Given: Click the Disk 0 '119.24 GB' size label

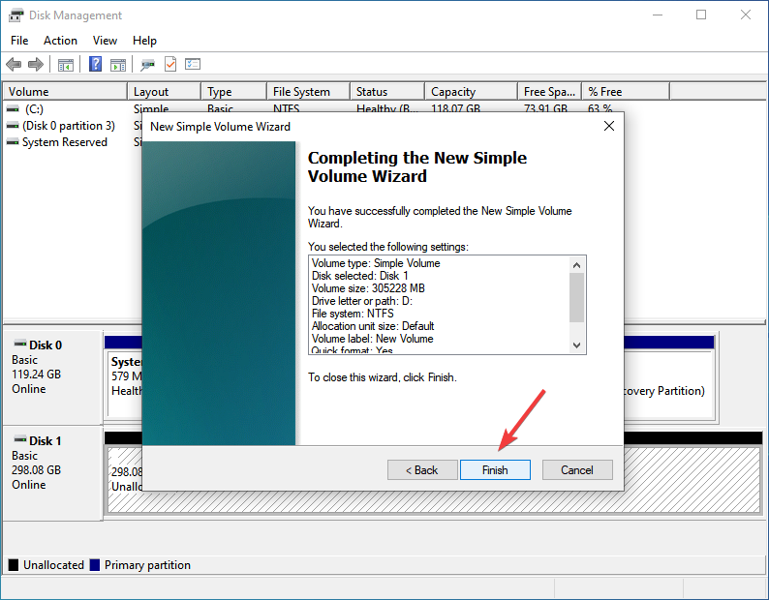Looking at the screenshot, I should 36,375.
